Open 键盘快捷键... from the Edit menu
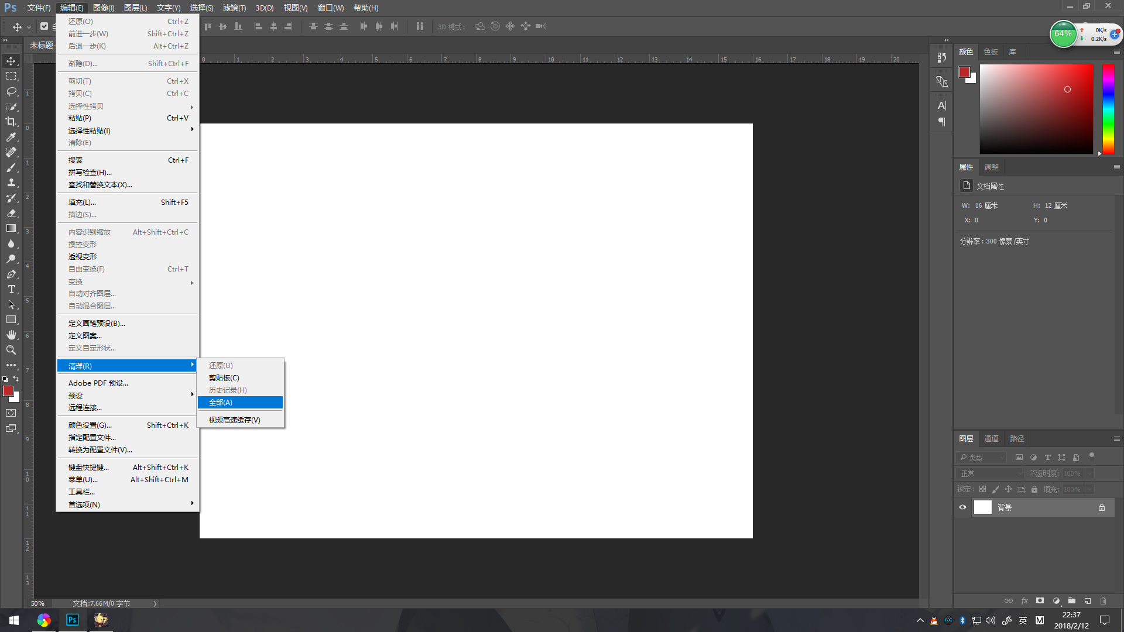 [x=88, y=468]
